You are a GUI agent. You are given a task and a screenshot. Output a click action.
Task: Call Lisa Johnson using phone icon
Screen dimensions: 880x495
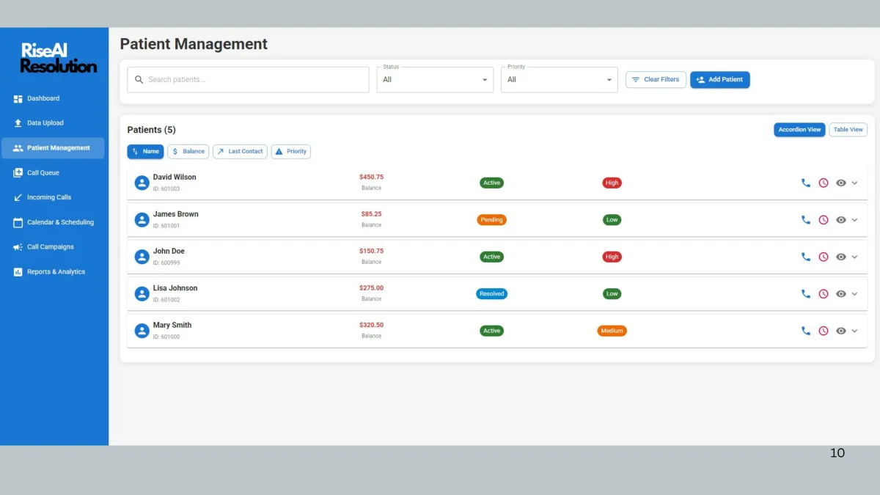[x=806, y=294]
